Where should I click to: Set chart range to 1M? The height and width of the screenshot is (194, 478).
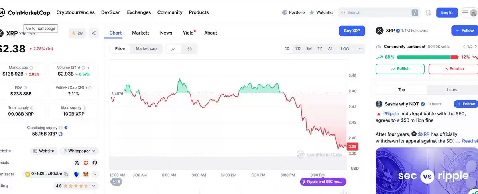click(309, 48)
